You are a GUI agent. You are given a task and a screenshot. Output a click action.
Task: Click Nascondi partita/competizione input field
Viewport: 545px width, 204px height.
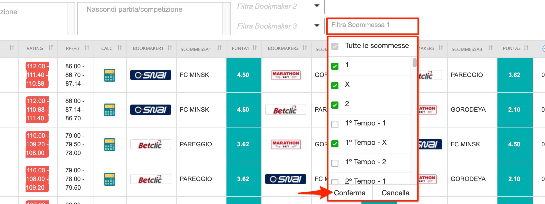click(x=150, y=19)
